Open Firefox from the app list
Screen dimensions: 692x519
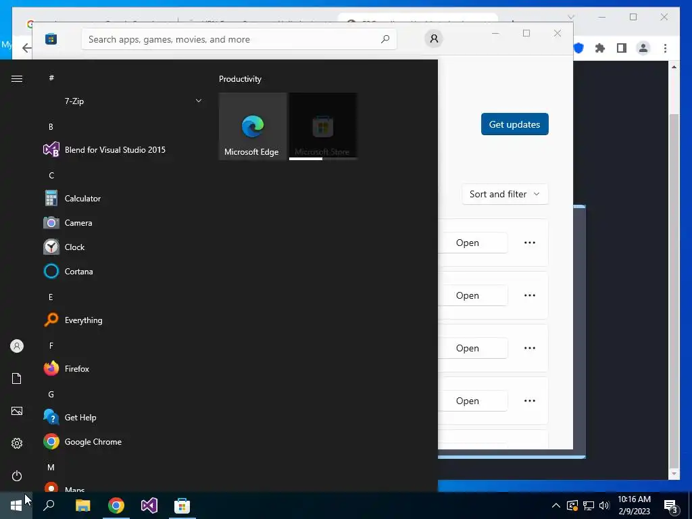coord(66,368)
